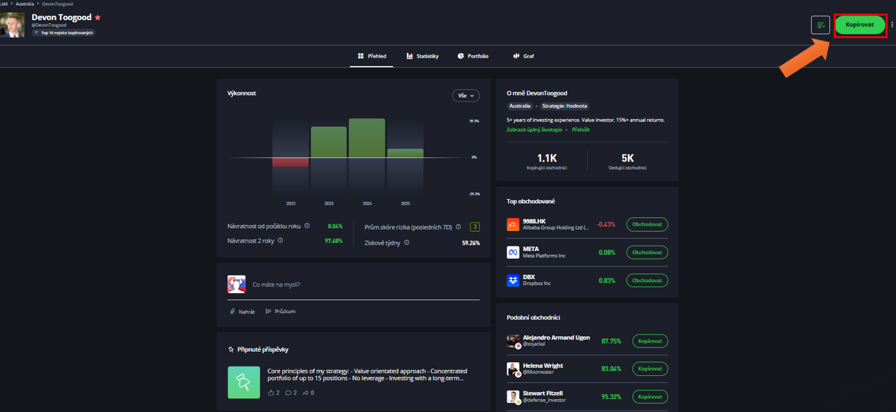
Task: Click the info icon beside Získové týdny
Action: click(x=407, y=243)
